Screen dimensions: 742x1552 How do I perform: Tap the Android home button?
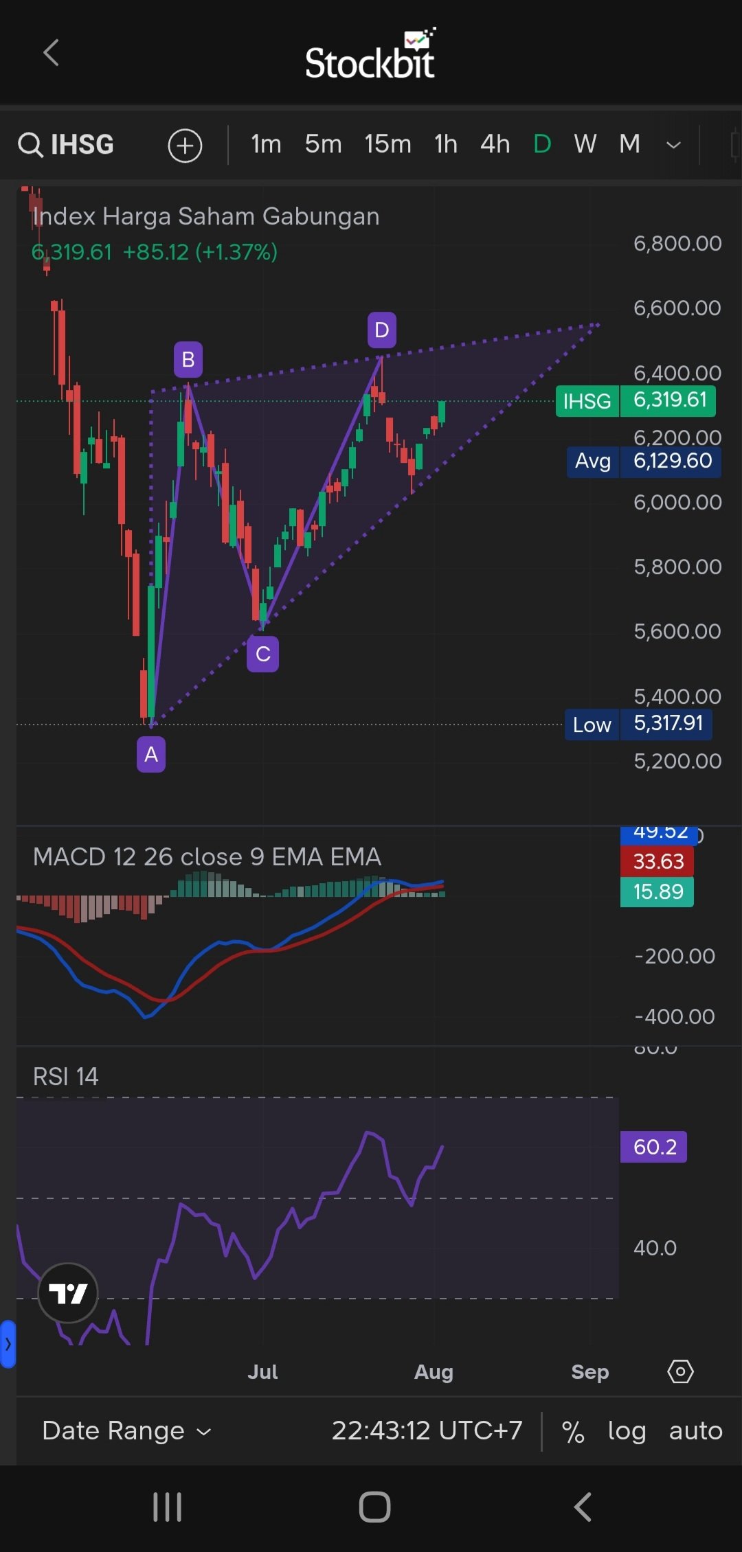(374, 1507)
